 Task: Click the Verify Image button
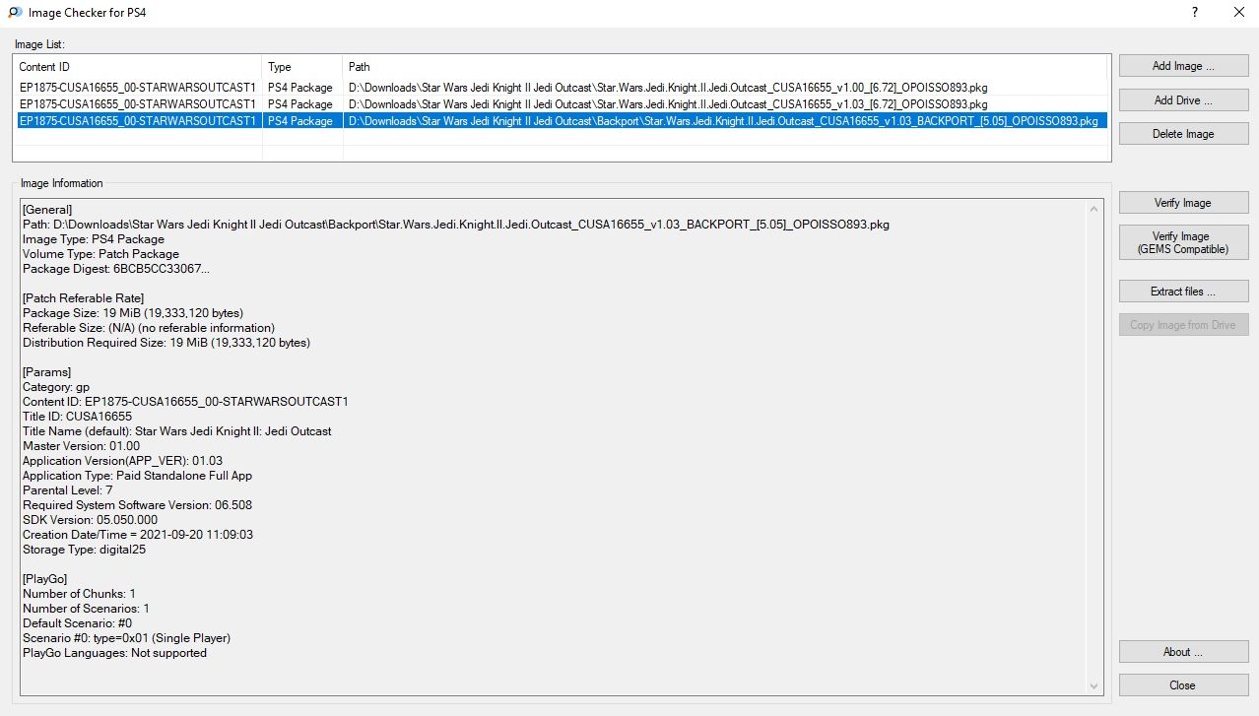[x=1183, y=203]
